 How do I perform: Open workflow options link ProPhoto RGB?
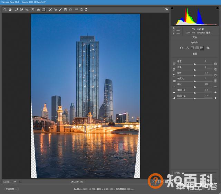(x=104, y=189)
